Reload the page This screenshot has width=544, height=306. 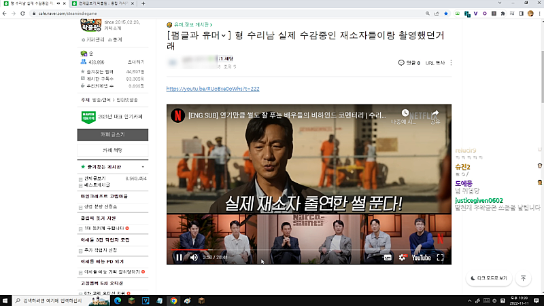22,14
